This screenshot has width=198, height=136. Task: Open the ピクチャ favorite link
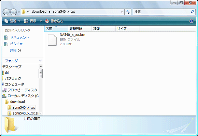click(16, 44)
